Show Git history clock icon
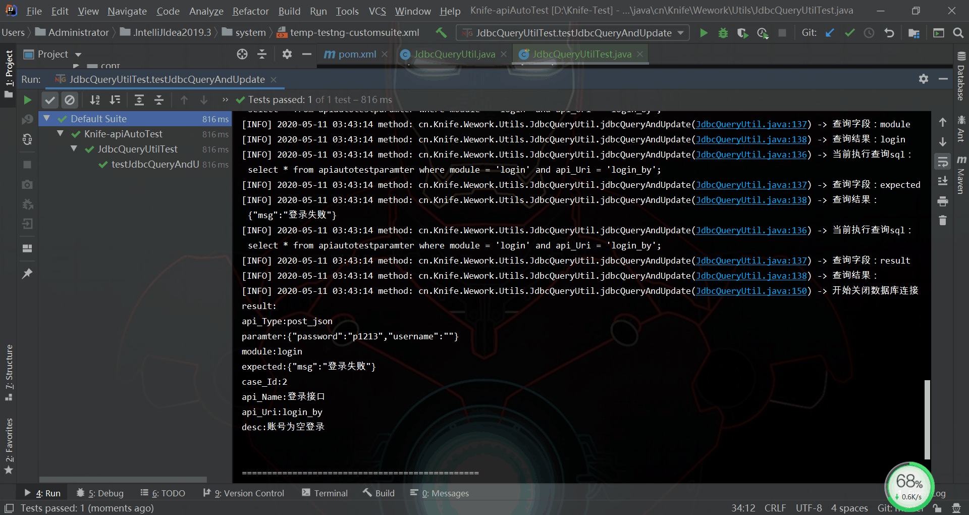 (x=869, y=33)
